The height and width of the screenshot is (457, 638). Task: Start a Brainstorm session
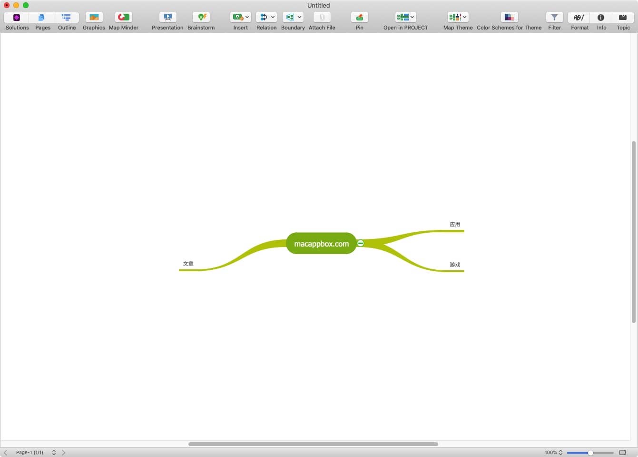point(201,18)
